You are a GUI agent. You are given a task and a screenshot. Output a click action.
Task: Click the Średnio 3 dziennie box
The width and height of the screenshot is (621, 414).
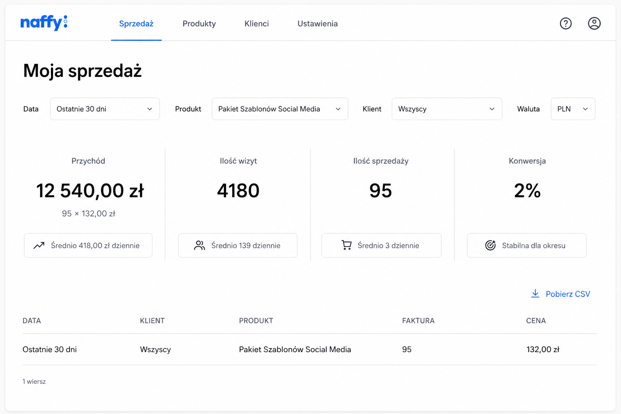[381, 245]
